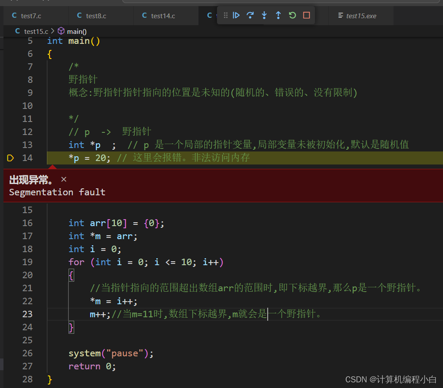This screenshot has height=388, width=443.
Task: Click the opening brace on line 20
Action: pos(71,275)
